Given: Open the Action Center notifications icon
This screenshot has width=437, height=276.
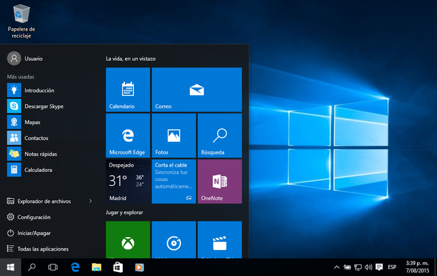Looking at the screenshot, I should click(x=379, y=267).
